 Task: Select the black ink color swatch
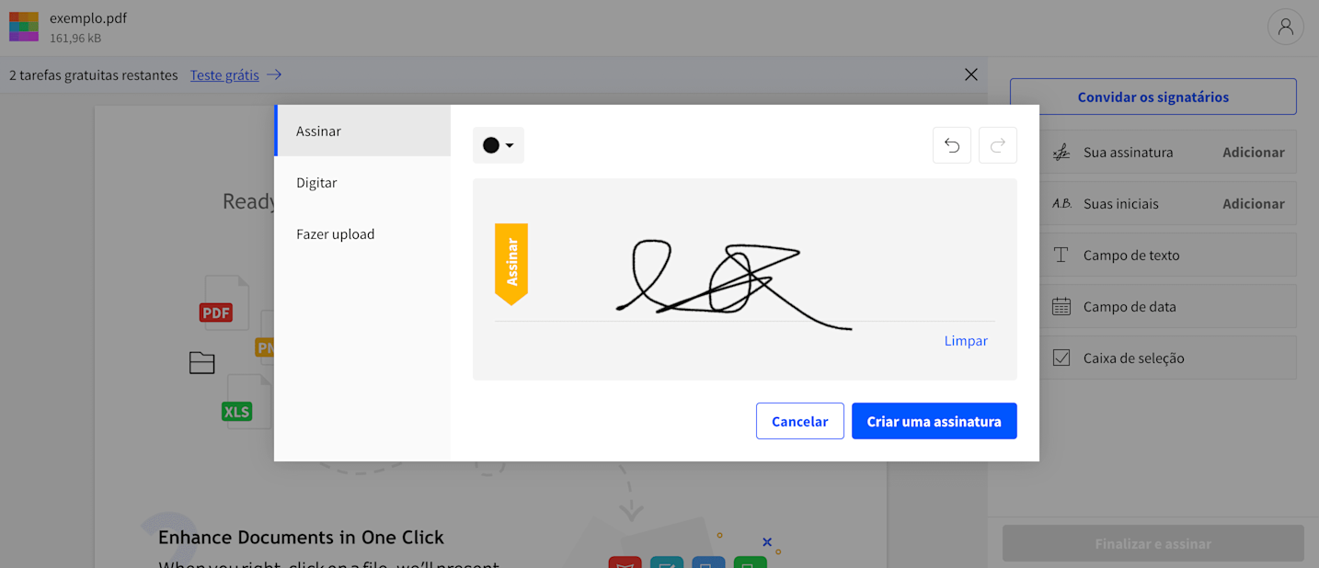pos(491,145)
